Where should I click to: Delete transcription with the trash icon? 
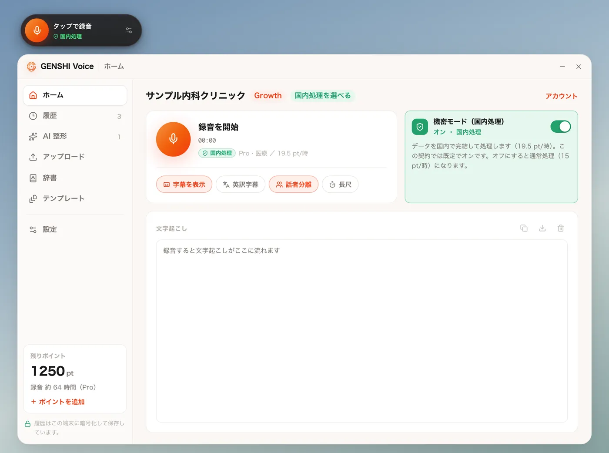(x=561, y=228)
